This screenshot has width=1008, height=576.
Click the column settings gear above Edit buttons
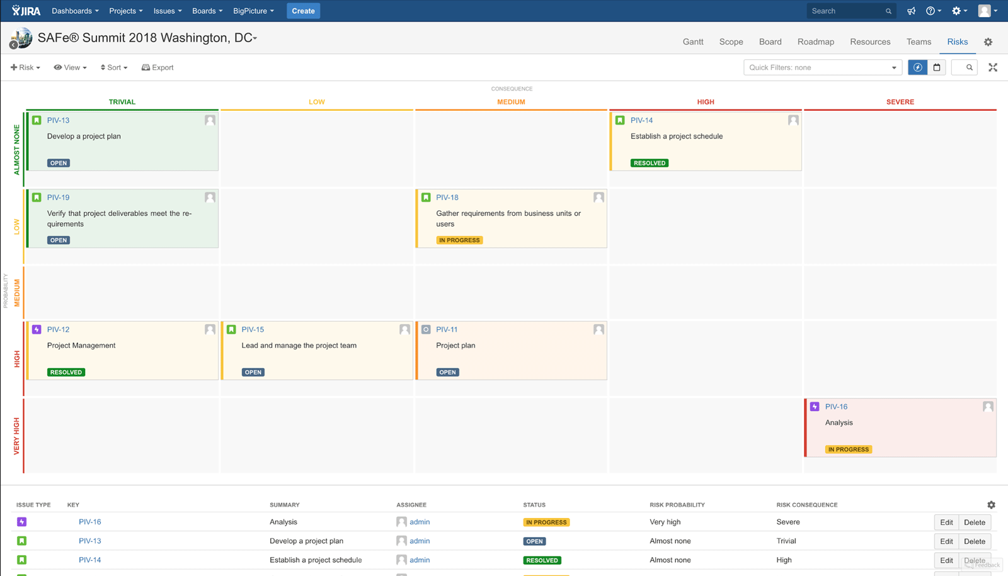[991, 504]
